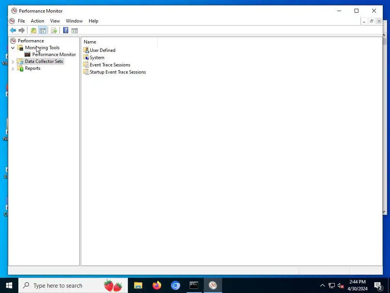Open the blue circle browser on taskbar
Image resolution: width=390 pixels, height=293 pixels.
pos(175,285)
